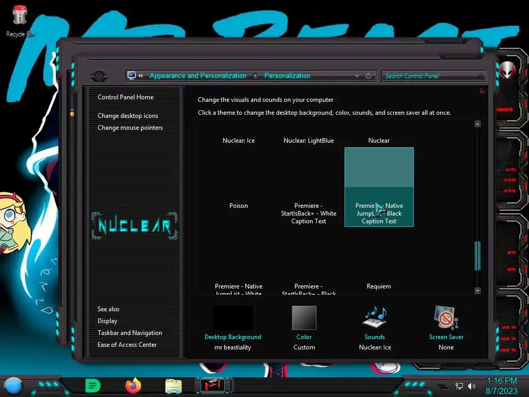The image size is (529, 397).
Task: Open the green notes app on taskbar
Action: [x=93, y=386]
